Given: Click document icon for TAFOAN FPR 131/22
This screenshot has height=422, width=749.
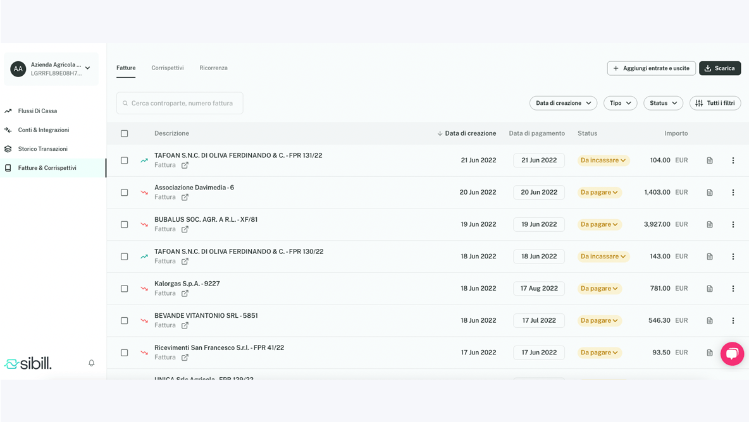Looking at the screenshot, I should tap(710, 160).
